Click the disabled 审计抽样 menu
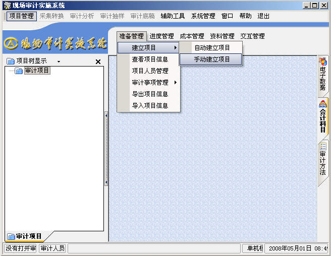 (x=112, y=16)
